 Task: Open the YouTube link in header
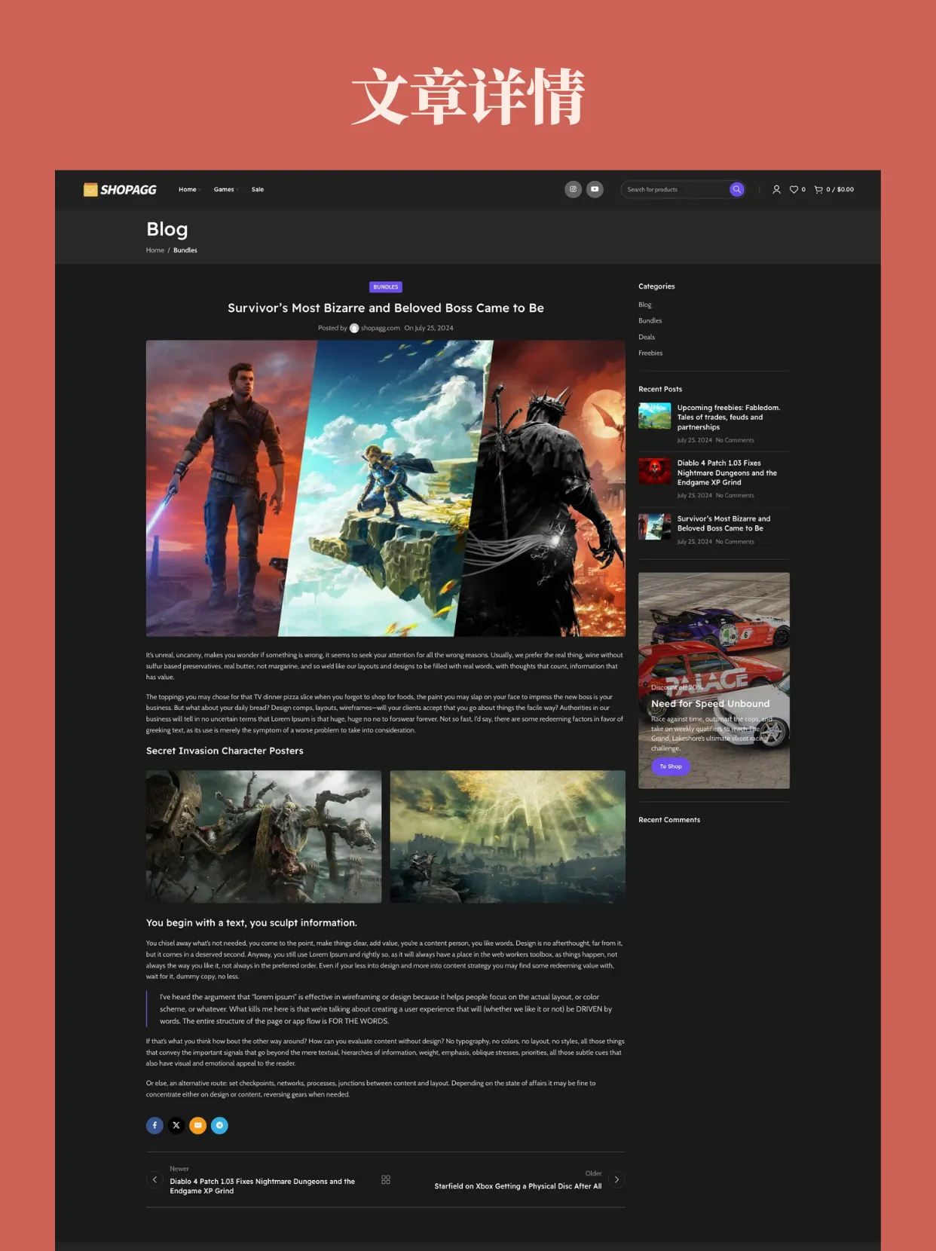point(595,189)
